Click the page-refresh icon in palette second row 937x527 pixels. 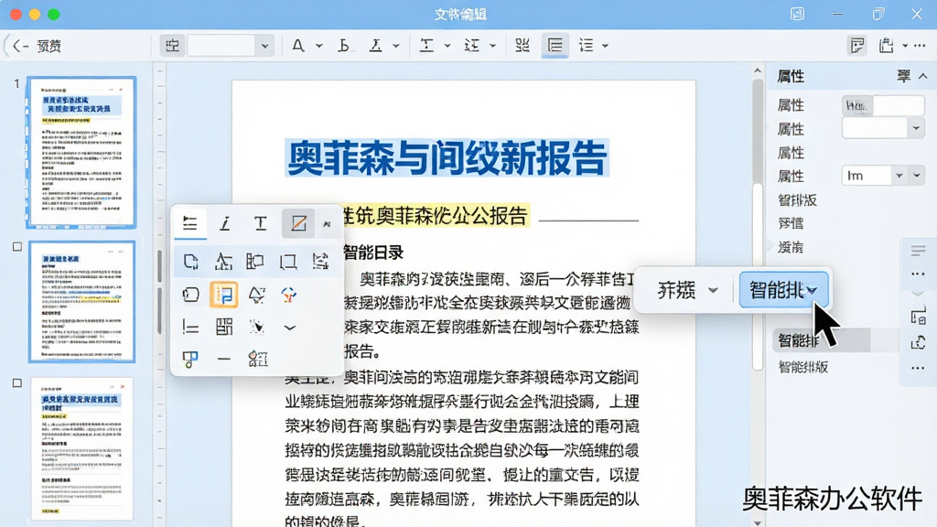[x=190, y=262]
